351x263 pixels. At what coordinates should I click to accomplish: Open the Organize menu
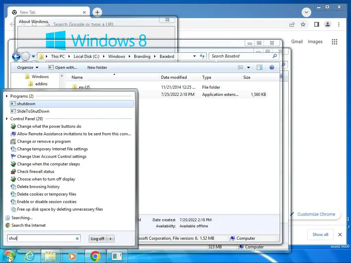(x=28, y=67)
